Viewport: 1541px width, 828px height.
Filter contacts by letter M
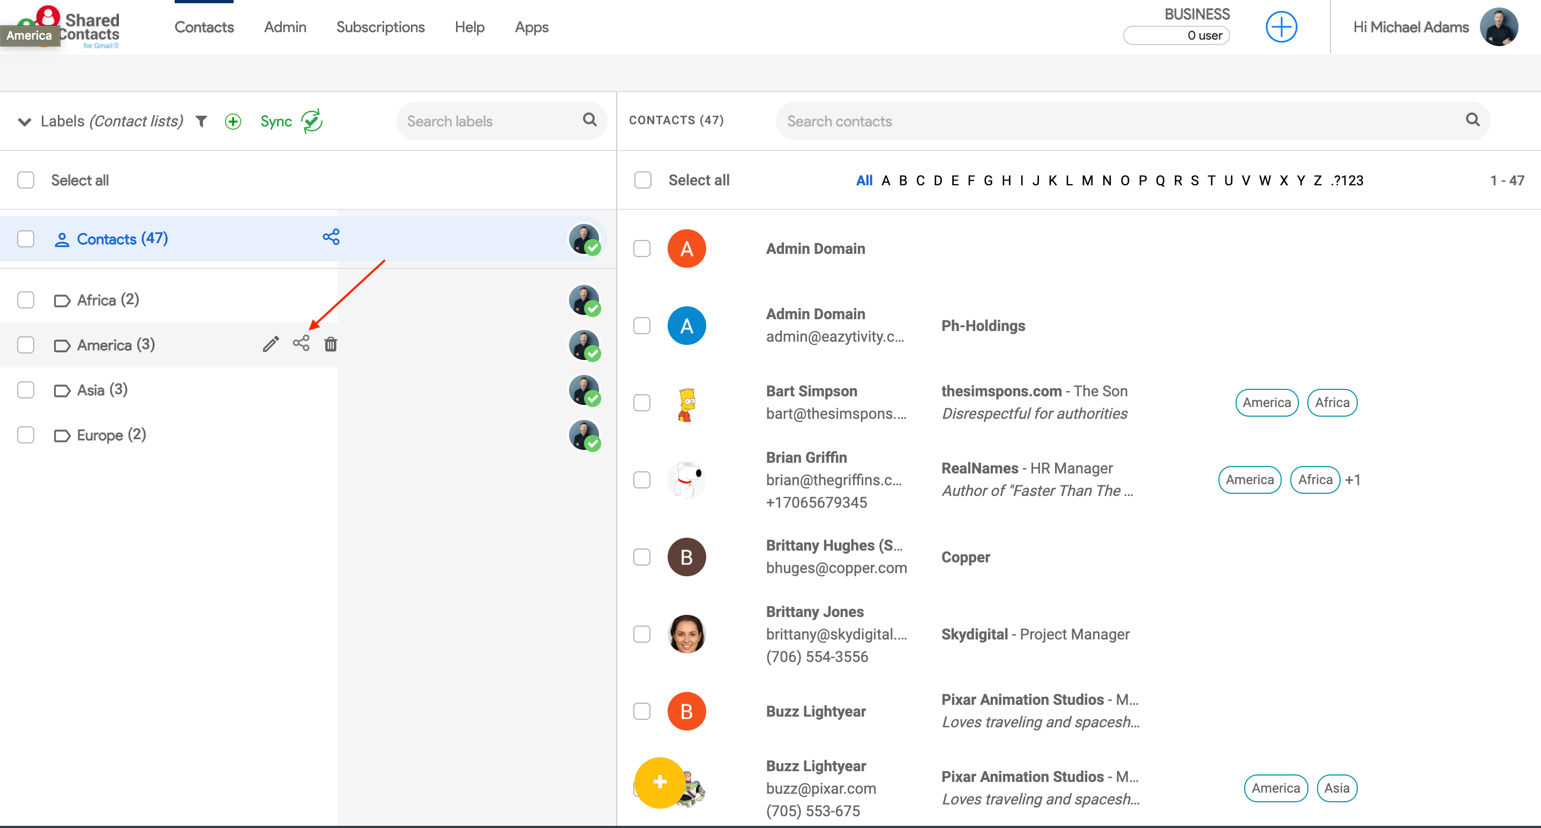coord(1087,180)
